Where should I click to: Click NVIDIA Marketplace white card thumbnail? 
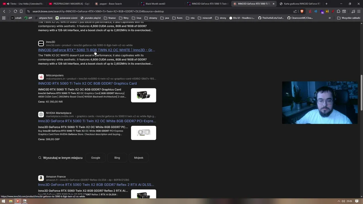143,133
